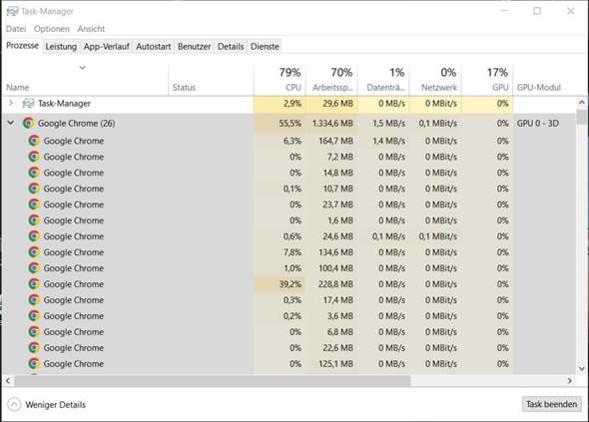This screenshot has width=589, height=422.
Task: Select the 0,1 MB/s disk cell
Action: (383, 236)
